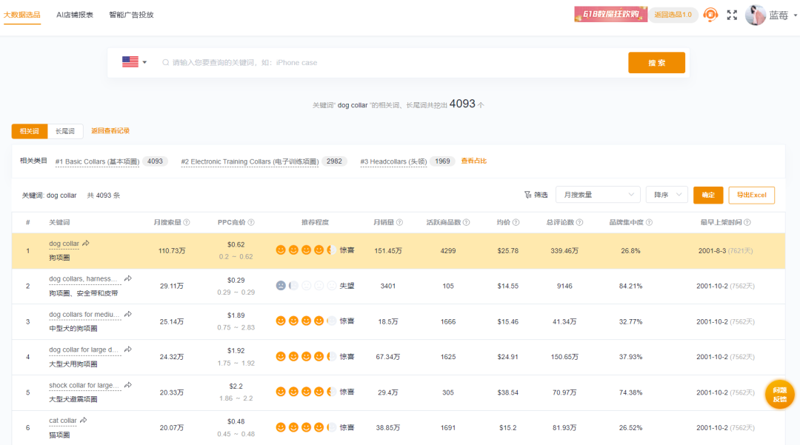This screenshot has height=445, width=800.
Task: Show help tooltip for 总评论数 column
Action: tap(579, 222)
